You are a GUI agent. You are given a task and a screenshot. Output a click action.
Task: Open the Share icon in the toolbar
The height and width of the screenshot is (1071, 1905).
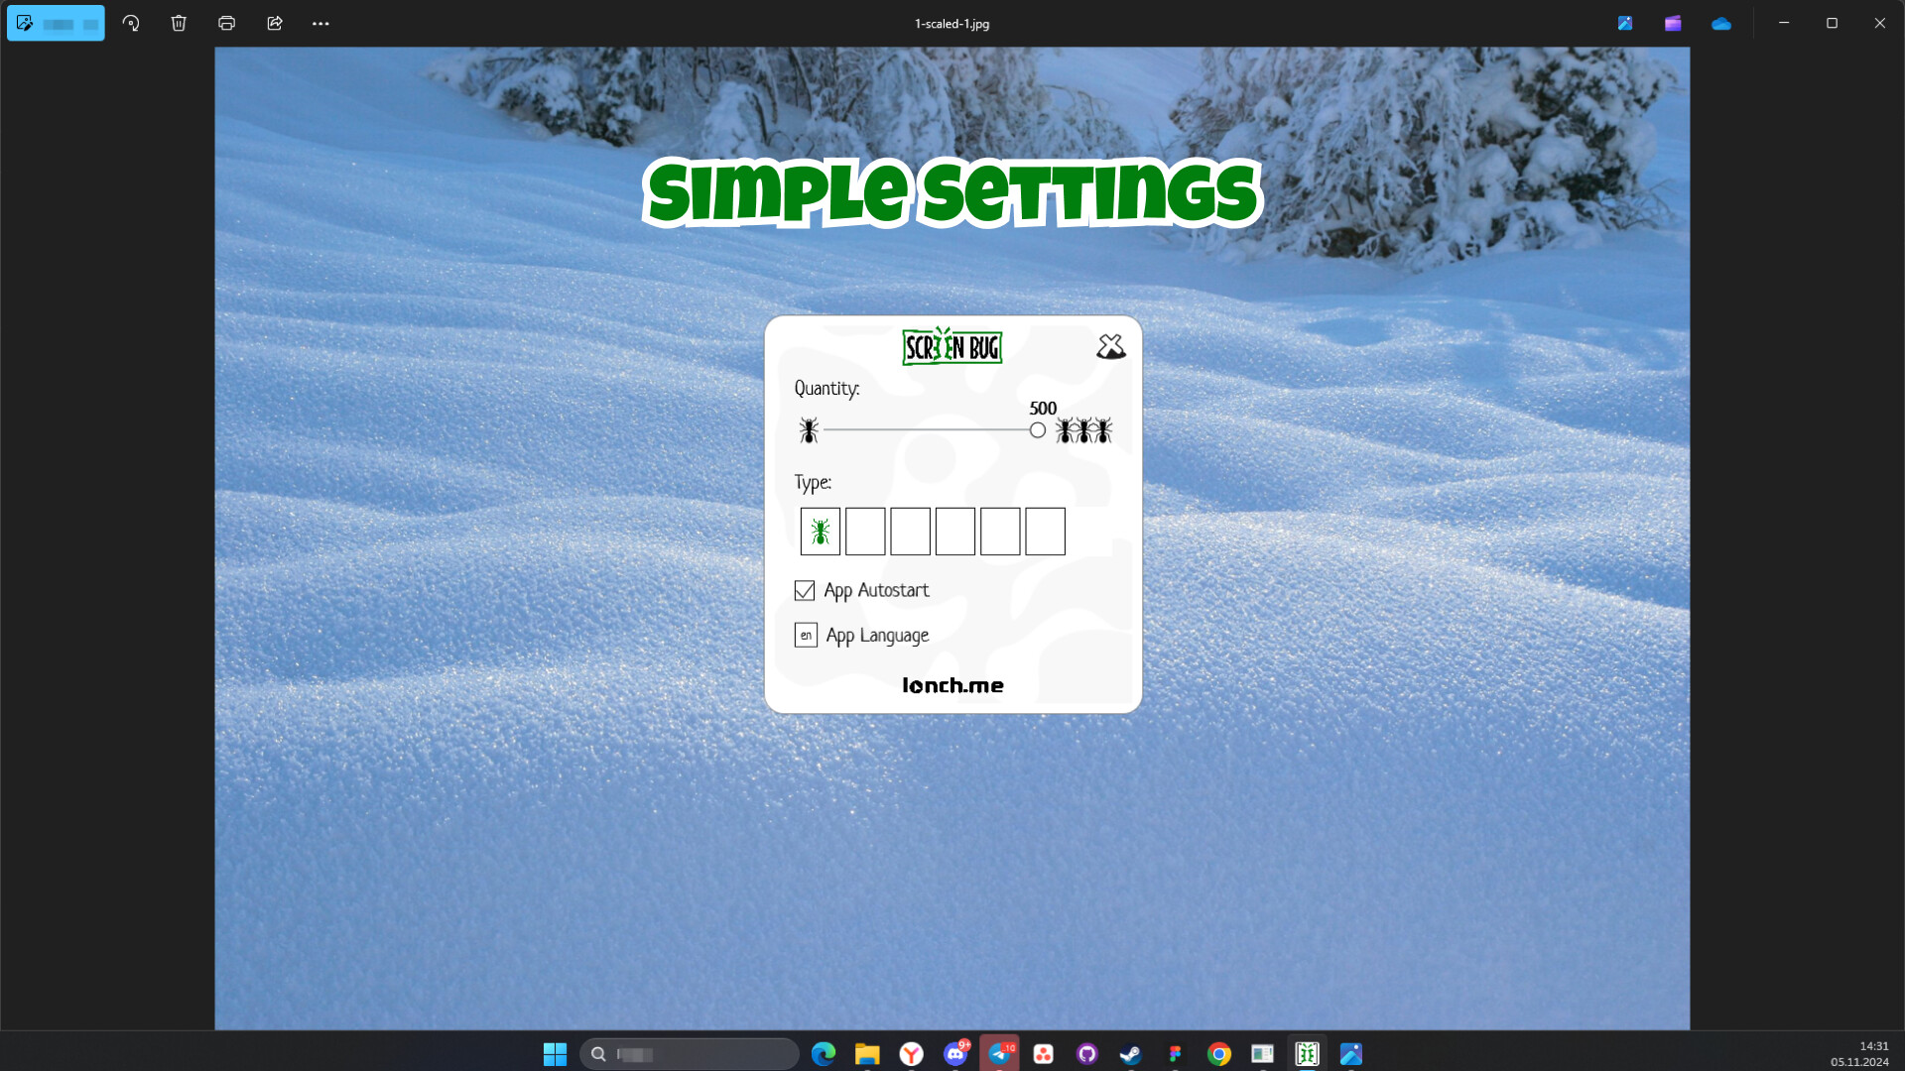[x=275, y=23]
